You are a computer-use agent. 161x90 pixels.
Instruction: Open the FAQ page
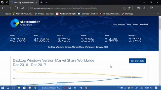tap(129, 24)
